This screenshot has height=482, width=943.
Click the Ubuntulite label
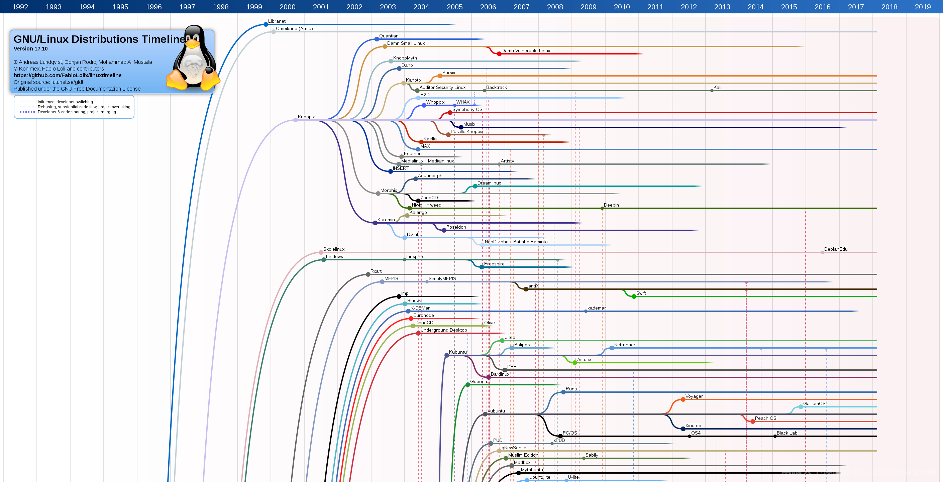(540, 477)
